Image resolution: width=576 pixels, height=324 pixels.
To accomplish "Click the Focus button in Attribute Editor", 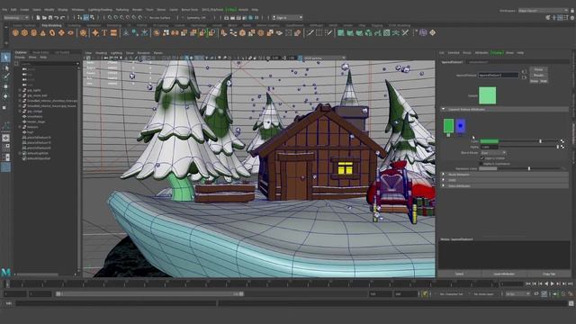I will coord(538,69).
